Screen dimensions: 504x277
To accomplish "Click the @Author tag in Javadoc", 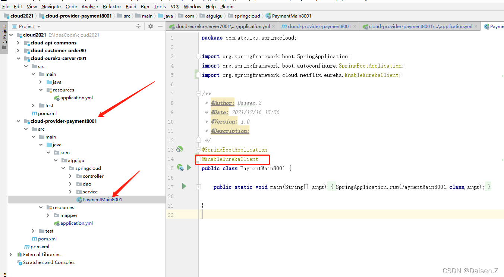I will pos(223,103).
